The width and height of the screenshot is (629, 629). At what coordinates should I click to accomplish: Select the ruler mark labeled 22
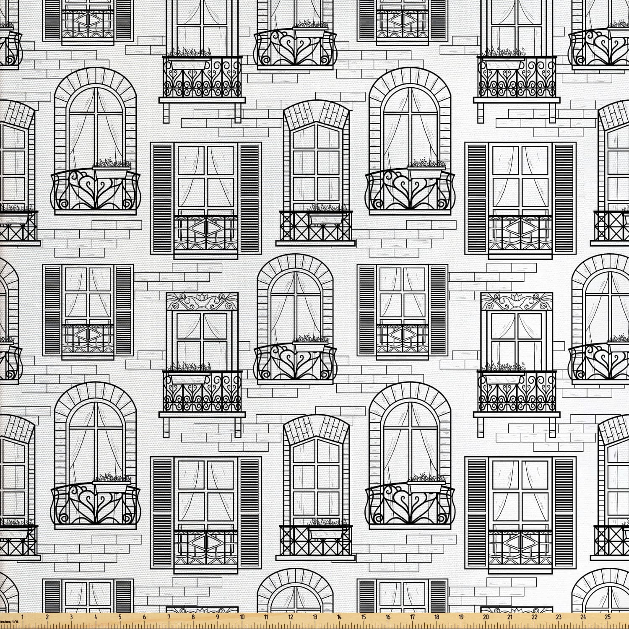tap(534, 617)
